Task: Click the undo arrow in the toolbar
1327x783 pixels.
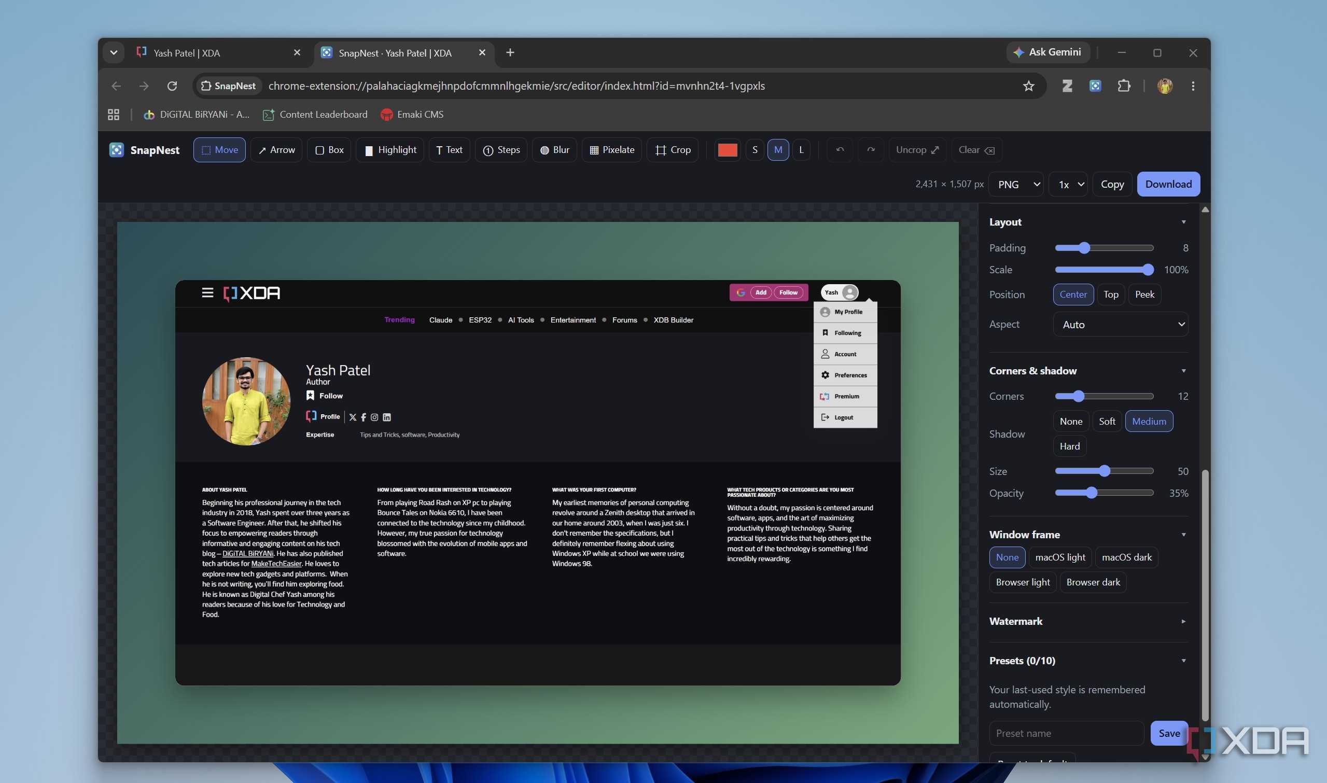Action: click(840, 150)
